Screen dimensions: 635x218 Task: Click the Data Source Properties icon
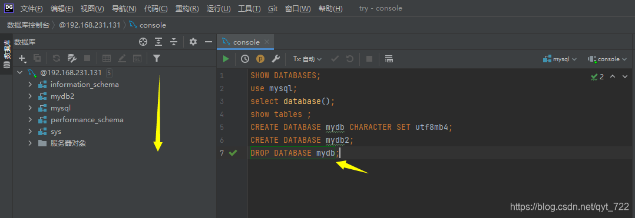click(72, 59)
